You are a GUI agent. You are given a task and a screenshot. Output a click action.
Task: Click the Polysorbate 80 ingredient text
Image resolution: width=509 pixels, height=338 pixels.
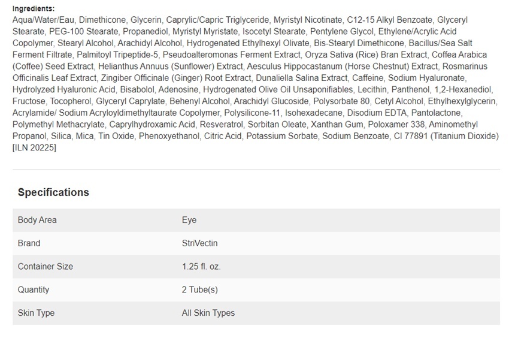341,101
